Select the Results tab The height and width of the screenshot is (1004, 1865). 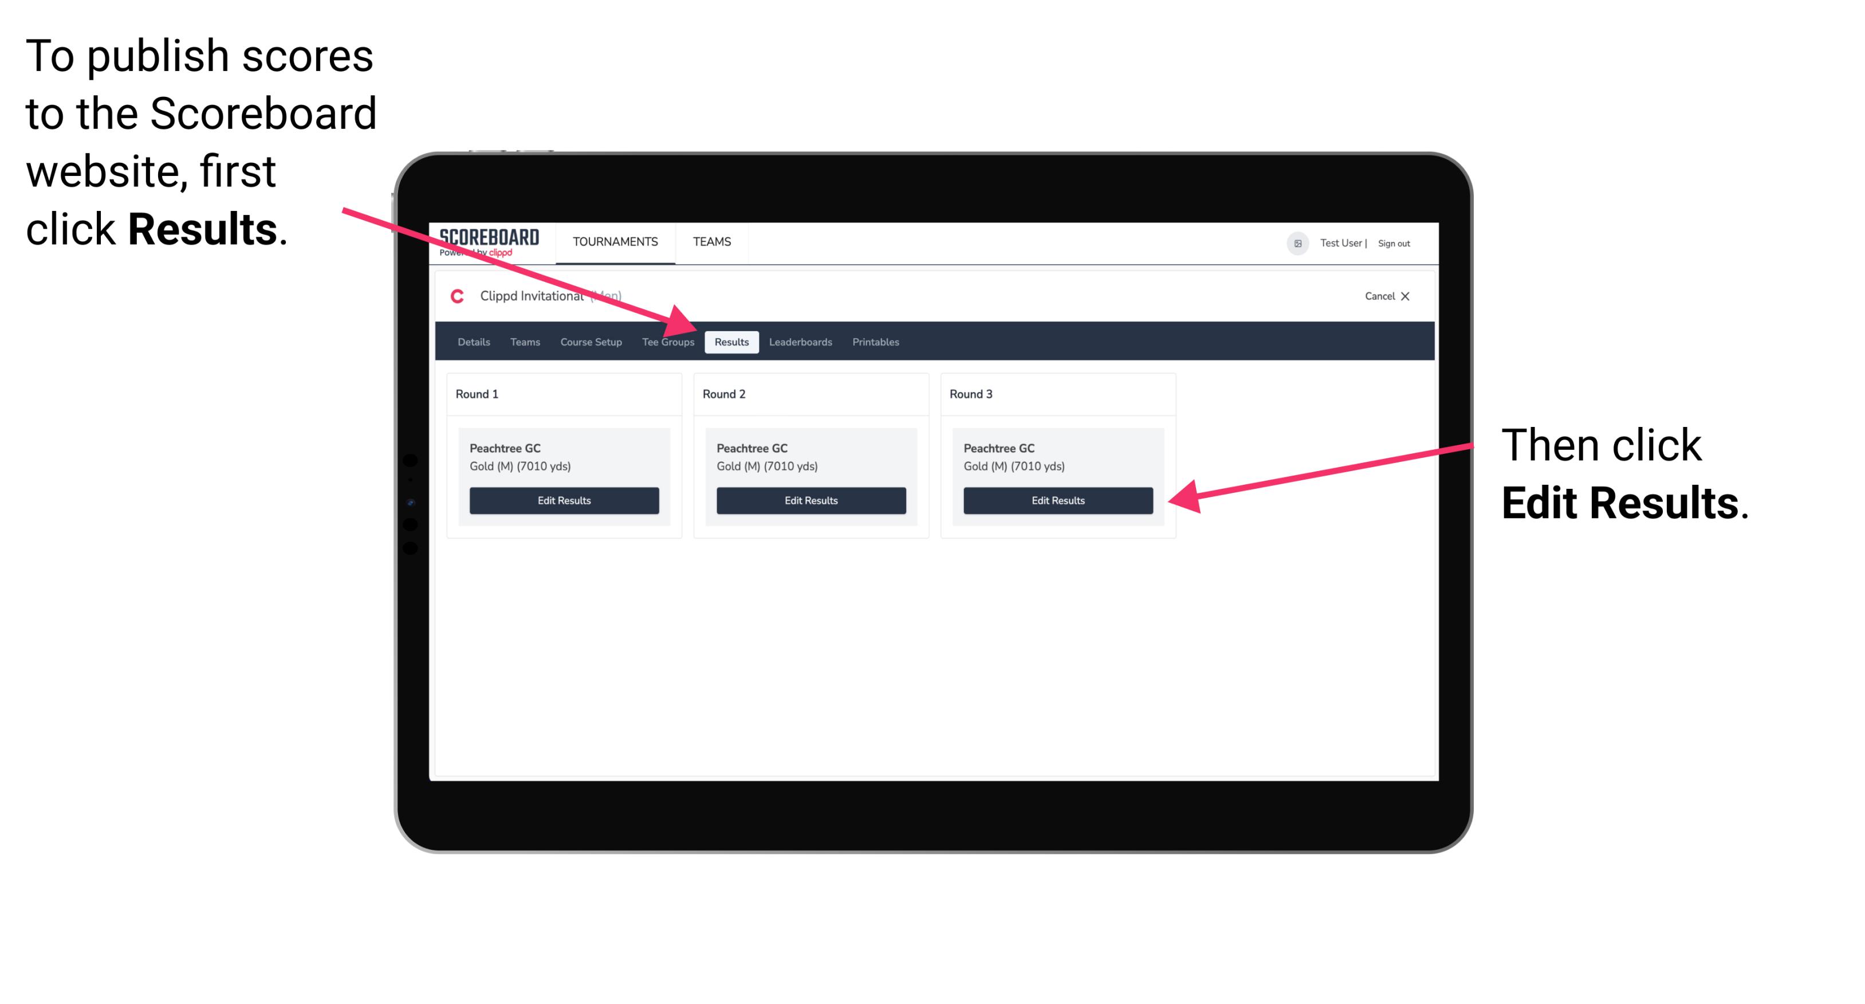[730, 342]
